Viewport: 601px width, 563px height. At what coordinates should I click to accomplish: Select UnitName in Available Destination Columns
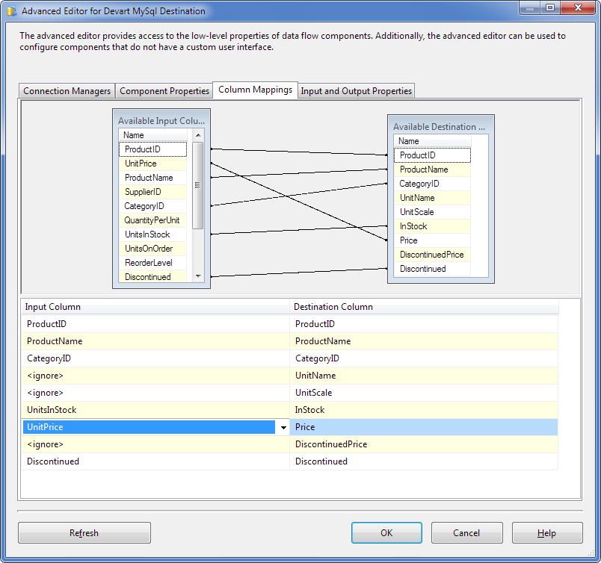[432, 198]
